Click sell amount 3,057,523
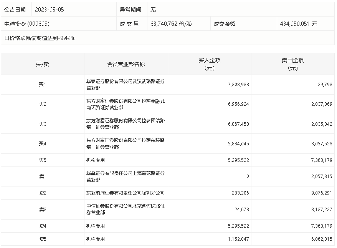The image size is (337, 248). coord(322,143)
